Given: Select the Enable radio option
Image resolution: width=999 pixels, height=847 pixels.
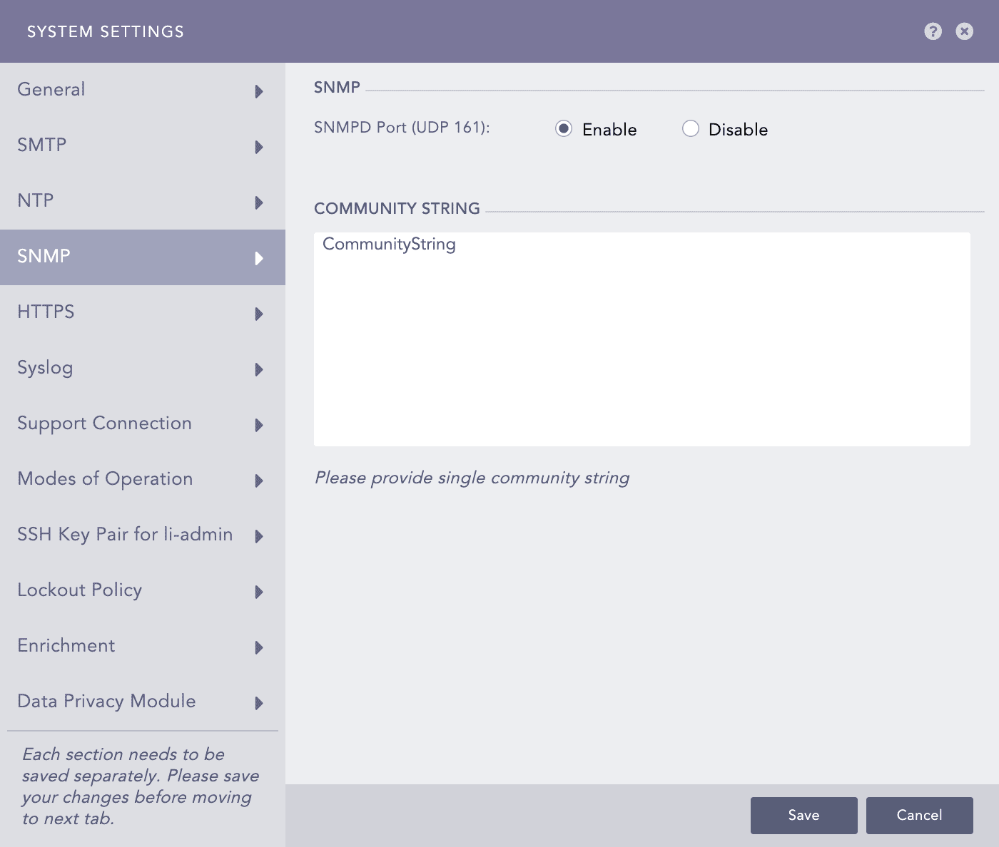Looking at the screenshot, I should click(564, 128).
